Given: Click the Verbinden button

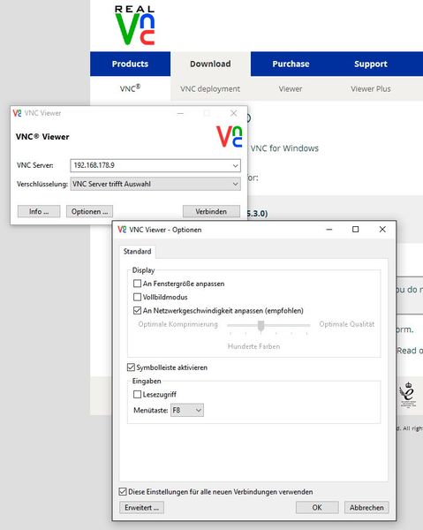Looking at the screenshot, I should [x=211, y=212].
